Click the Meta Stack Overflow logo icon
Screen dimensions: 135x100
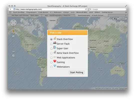(55, 52)
